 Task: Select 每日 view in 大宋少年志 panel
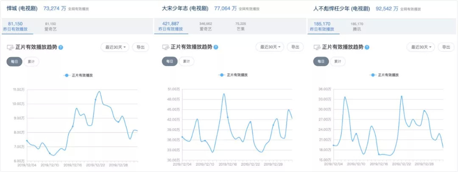[x=170, y=61]
